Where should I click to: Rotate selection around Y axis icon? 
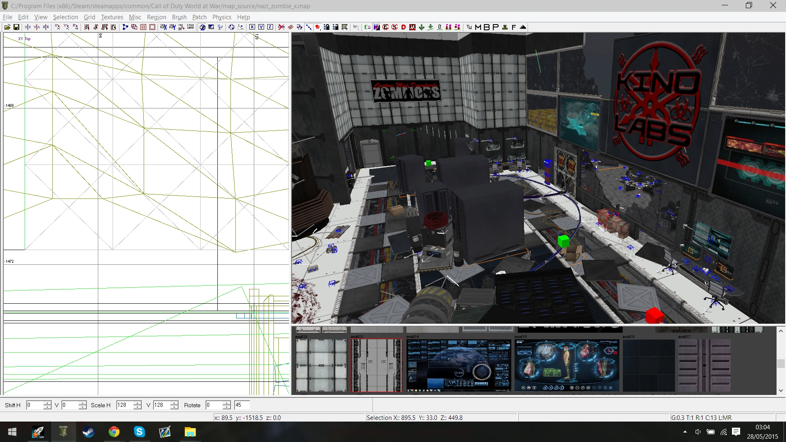[x=66, y=27]
